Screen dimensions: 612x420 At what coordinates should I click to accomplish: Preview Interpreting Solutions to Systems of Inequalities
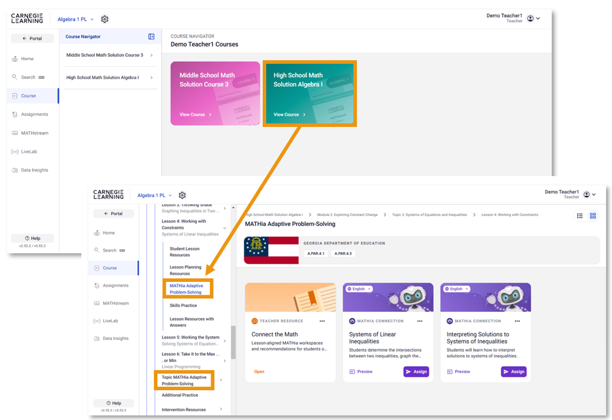(459, 371)
